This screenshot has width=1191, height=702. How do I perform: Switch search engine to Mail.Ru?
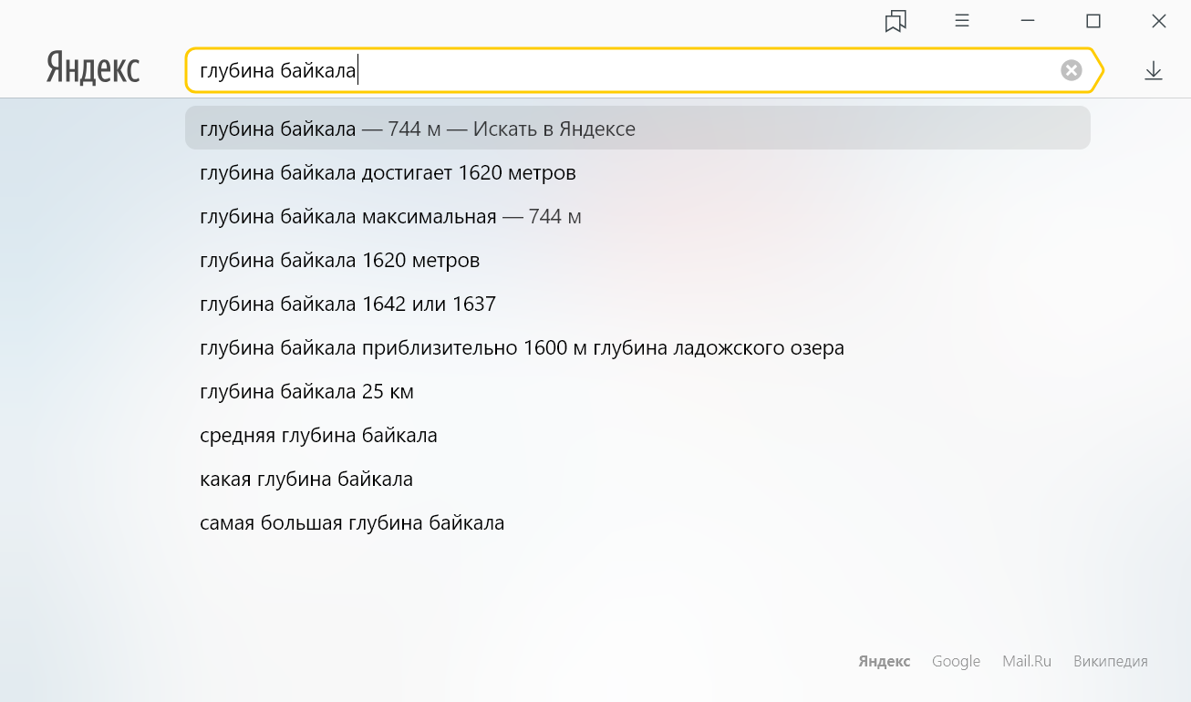(1027, 661)
